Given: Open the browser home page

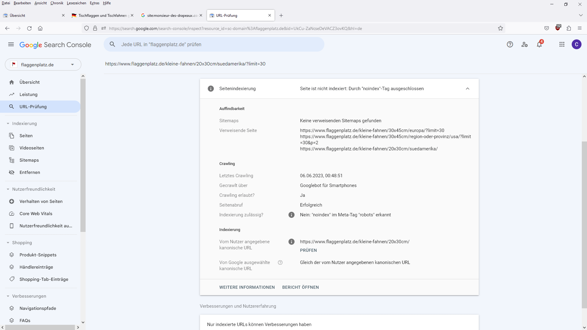Looking at the screenshot, I should (x=40, y=28).
